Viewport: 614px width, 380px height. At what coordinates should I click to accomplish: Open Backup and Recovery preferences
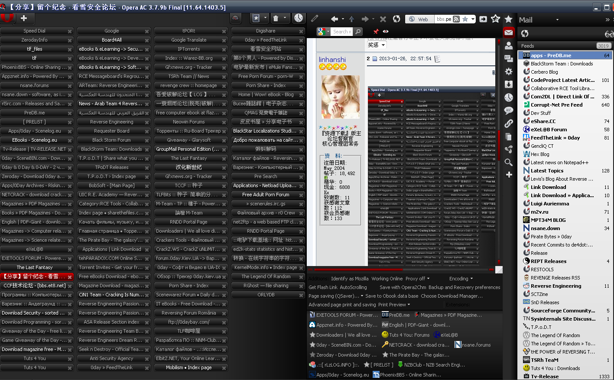[464, 287]
